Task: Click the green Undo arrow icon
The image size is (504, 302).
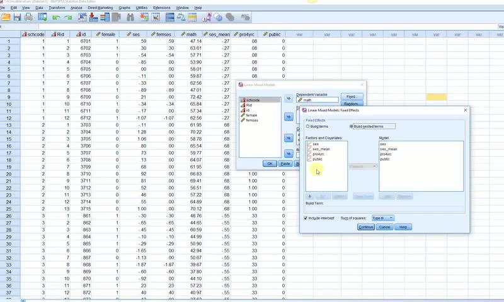Action: click(x=56, y=18)
